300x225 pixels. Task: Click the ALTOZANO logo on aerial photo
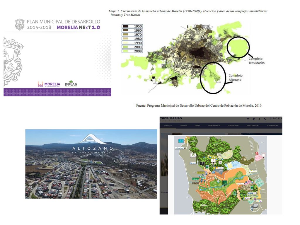(x=93, y=144)
